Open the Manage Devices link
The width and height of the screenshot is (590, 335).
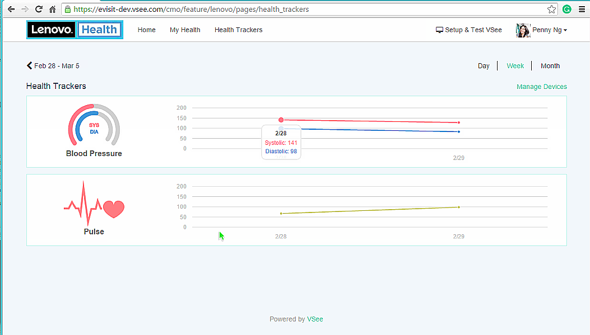pos(541,87)
